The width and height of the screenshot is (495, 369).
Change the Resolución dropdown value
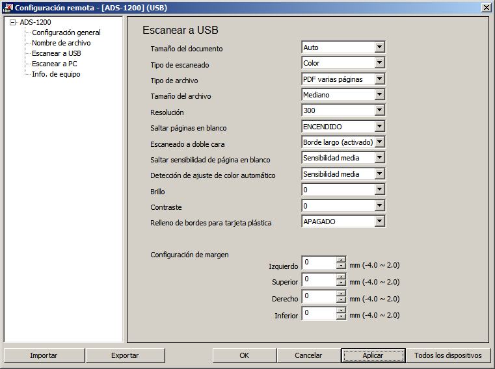tap(379, 111)
